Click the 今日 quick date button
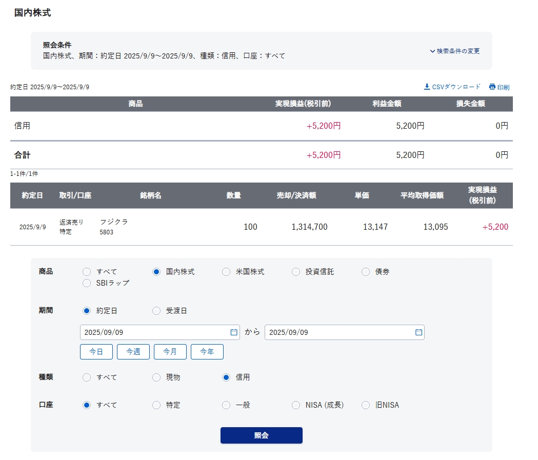This screenshot has height=460, width=538. point(96,352)
